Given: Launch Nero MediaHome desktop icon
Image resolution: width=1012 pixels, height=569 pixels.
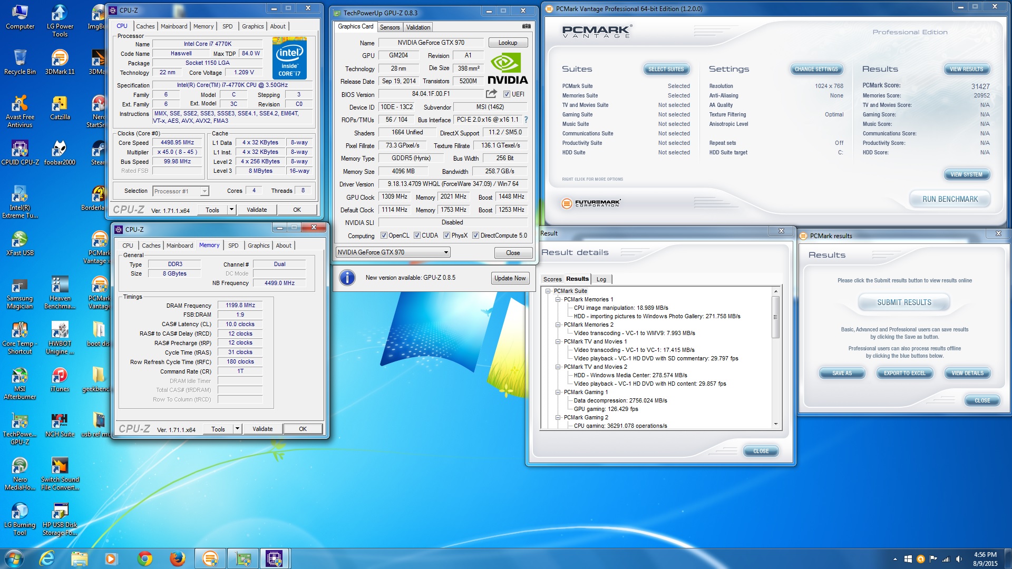Looking at the screenshot, I should 20,474.
